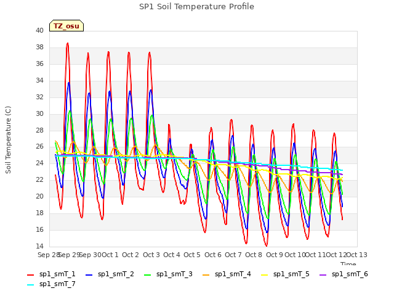Click the lowest red trough near Oct 9
Viewport: 394px width, 296px height.
267,245
